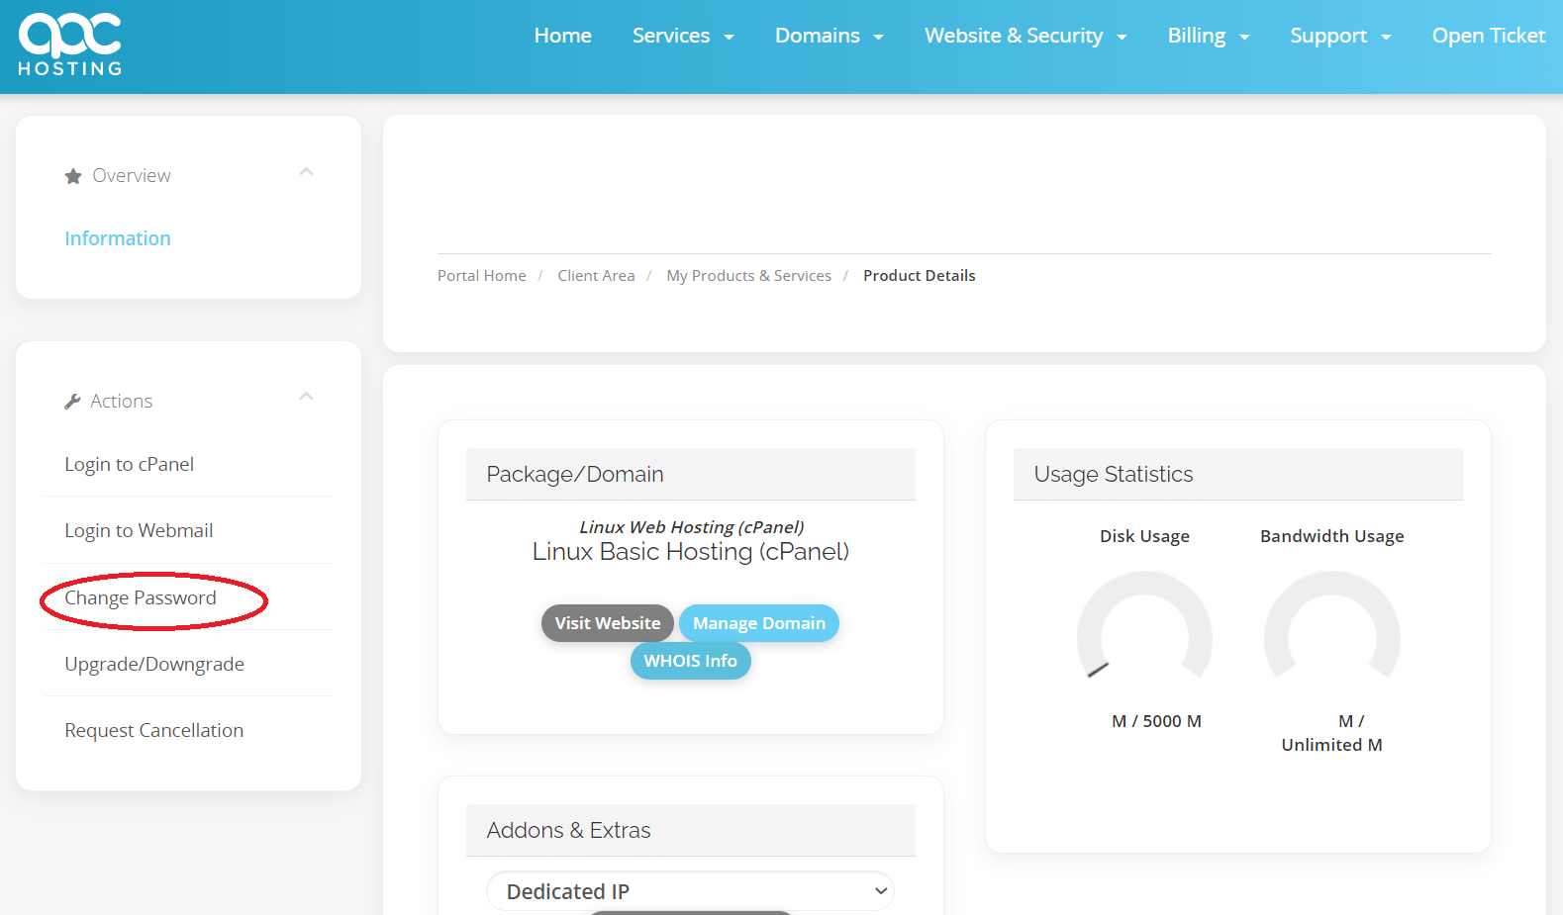Click Linux Web Hosting (cPanel) italic text
Screen dimensions: 1563x915
pyautogui.click(x=691, y=527)
